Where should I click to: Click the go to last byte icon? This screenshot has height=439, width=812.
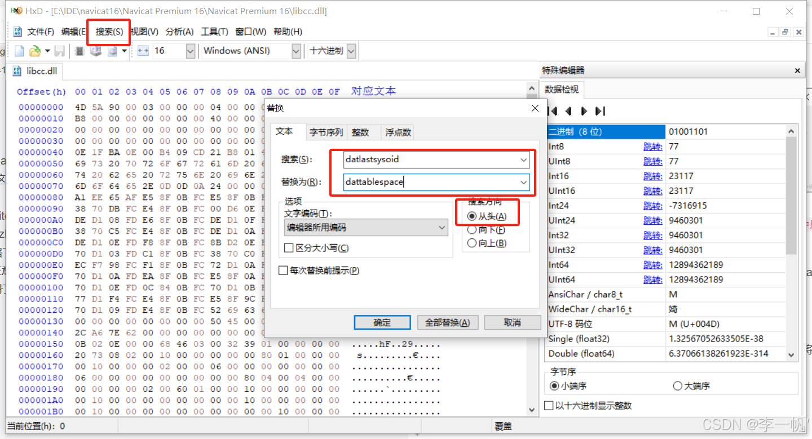tap(600, 111)
